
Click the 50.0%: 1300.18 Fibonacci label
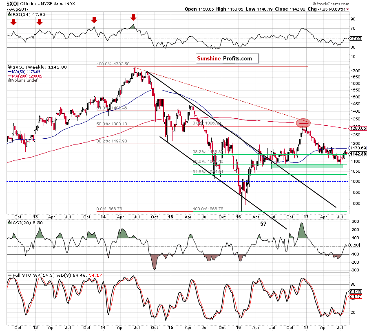(112, 124)
